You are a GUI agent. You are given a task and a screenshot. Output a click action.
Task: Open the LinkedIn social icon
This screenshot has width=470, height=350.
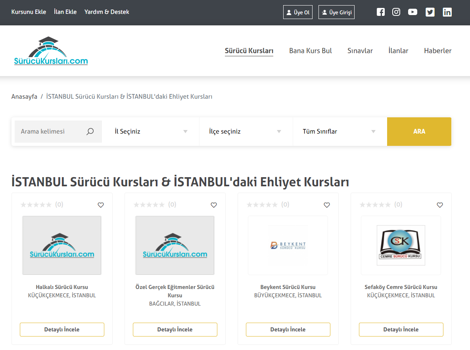447,12
